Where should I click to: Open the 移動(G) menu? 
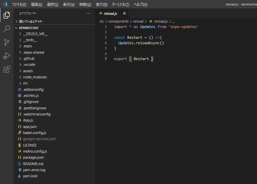(85, 4)
